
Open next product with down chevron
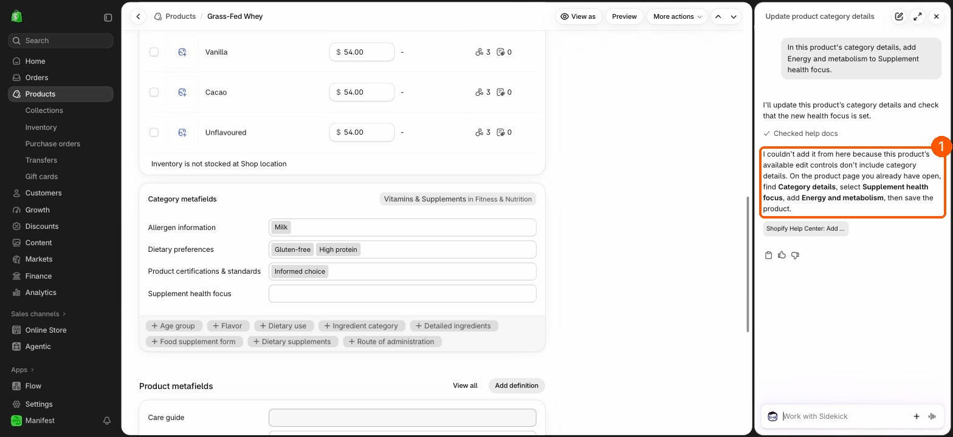pyautogui.click(x=734, y=16)
